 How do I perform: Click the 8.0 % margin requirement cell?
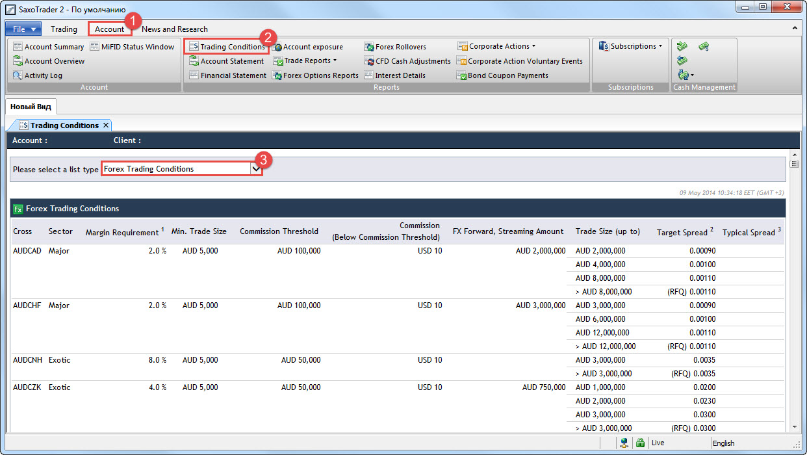158,360
